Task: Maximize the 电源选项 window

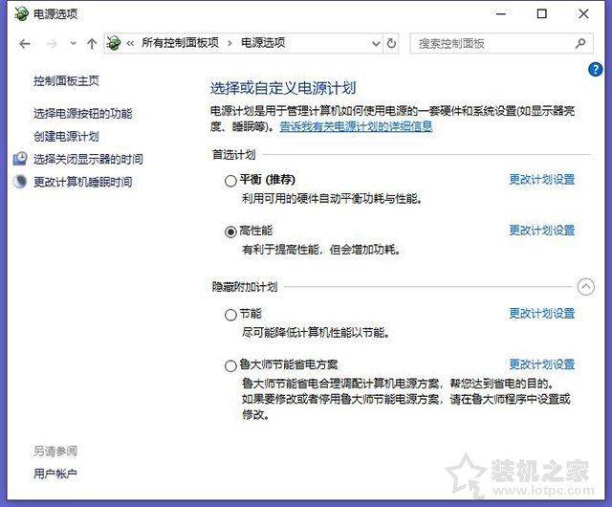Action: click(x=542, y=13)
